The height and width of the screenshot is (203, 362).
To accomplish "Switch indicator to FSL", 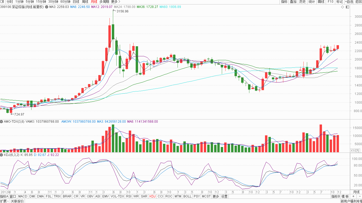I will tap(49, 196).
